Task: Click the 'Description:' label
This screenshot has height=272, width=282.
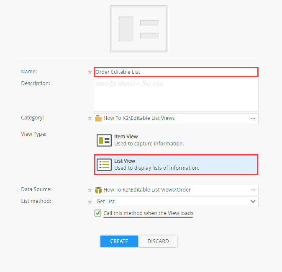Action: pyautogui.click(x=36, y=83)
